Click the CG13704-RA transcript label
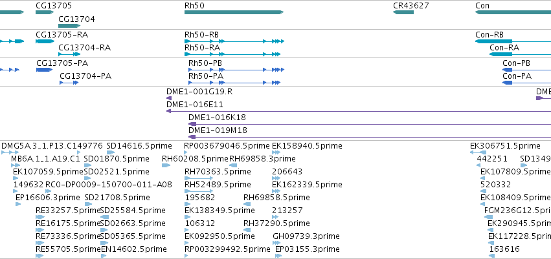 tap(84, 48)
